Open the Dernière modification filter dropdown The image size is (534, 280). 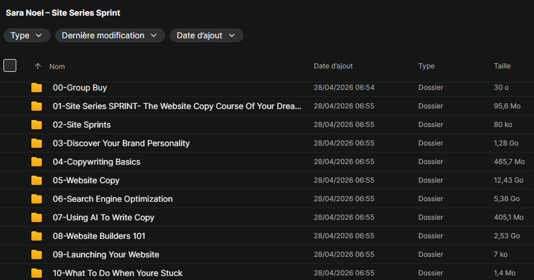110,35
